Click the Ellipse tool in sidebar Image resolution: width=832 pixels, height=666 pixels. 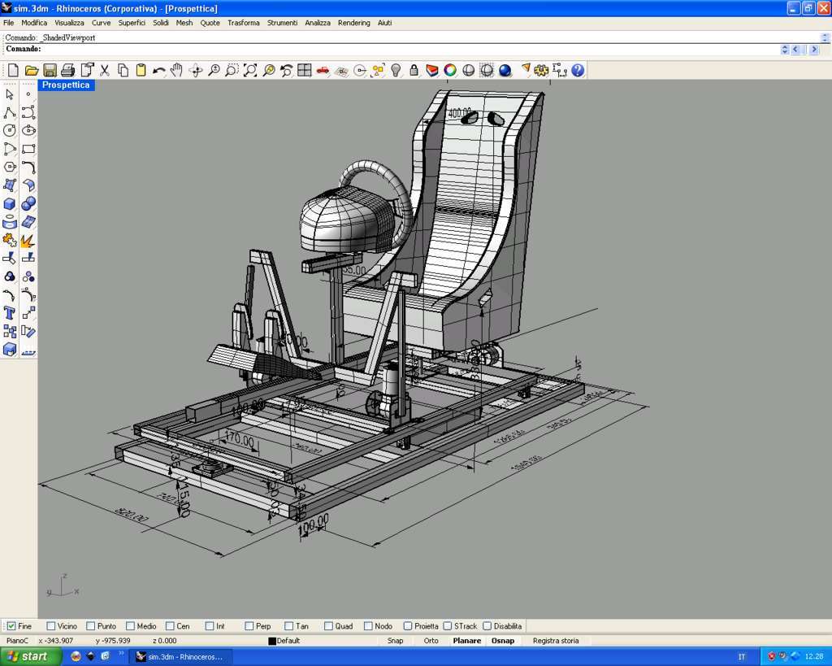click(28, 131)
